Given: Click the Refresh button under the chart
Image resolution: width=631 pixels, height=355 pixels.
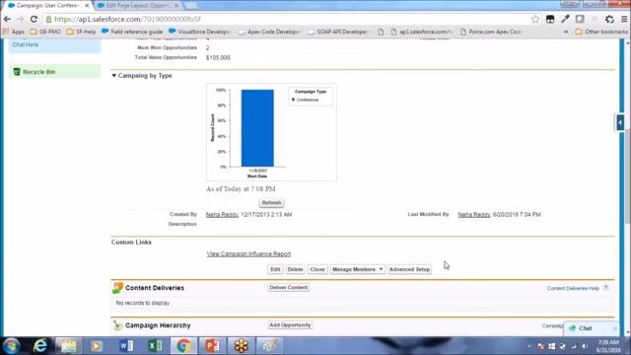Looking at the screenshot, I should [x=272, y=202].
